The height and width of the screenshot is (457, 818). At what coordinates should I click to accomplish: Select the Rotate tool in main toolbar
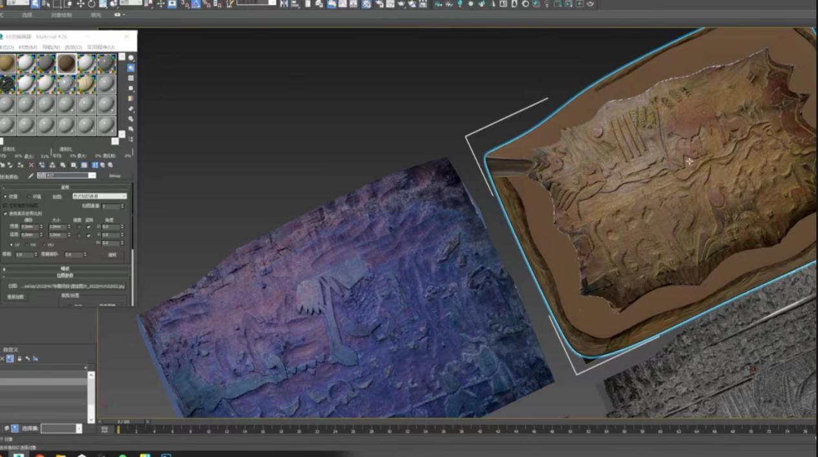[92, 4]
